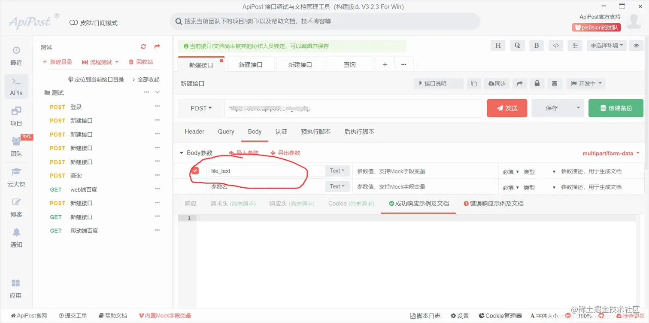
Task: Click the file_text parameter name field
Action: pos(267,171)
